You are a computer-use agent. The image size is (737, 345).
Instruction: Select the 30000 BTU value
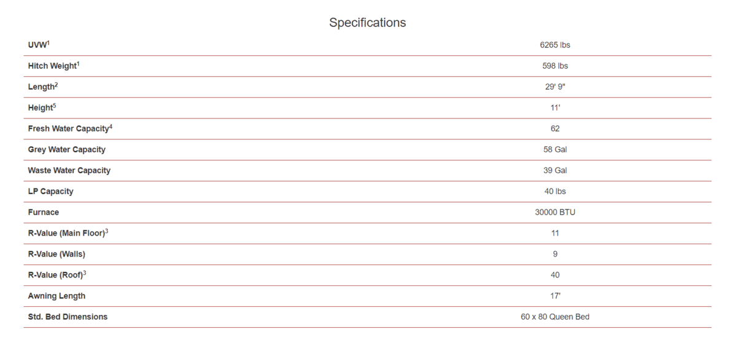(x=555, y=212)
